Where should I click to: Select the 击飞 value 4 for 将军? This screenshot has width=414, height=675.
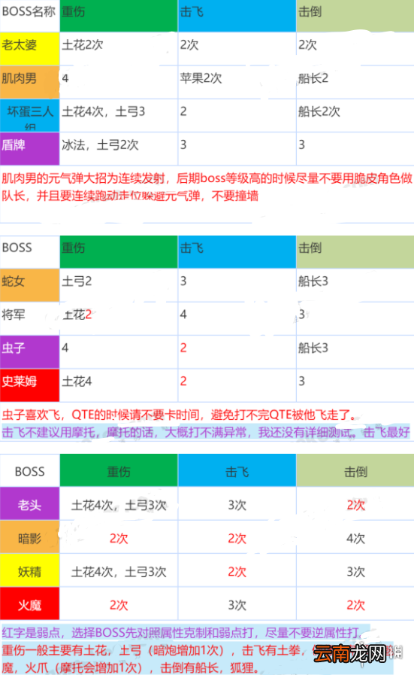pos(183,315)
